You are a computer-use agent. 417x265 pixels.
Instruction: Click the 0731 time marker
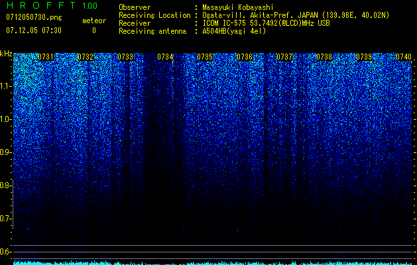click(x=46, y=57)
